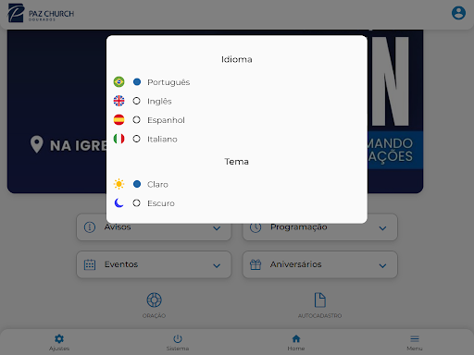Click the location pin icon on banner

36,144
